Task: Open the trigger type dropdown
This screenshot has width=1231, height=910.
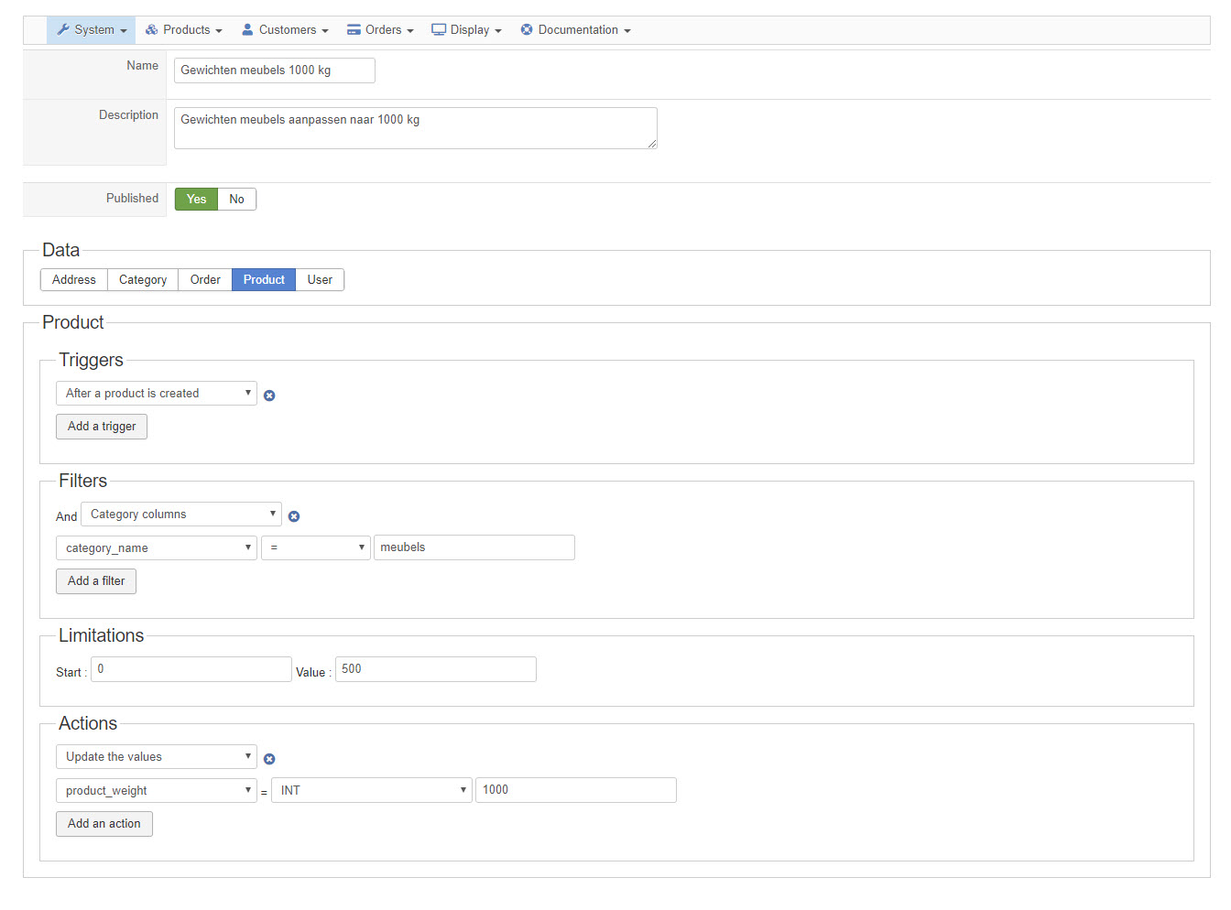Action: click(x=157, y=394)
